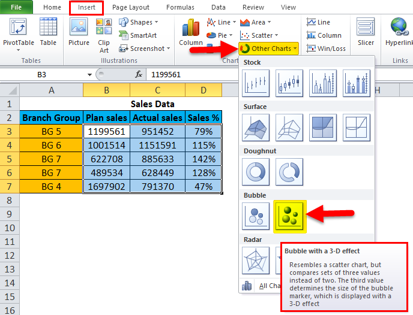Insert a Win/Loss sparkline
413x315 pixels.
click(x=326, y=49)
